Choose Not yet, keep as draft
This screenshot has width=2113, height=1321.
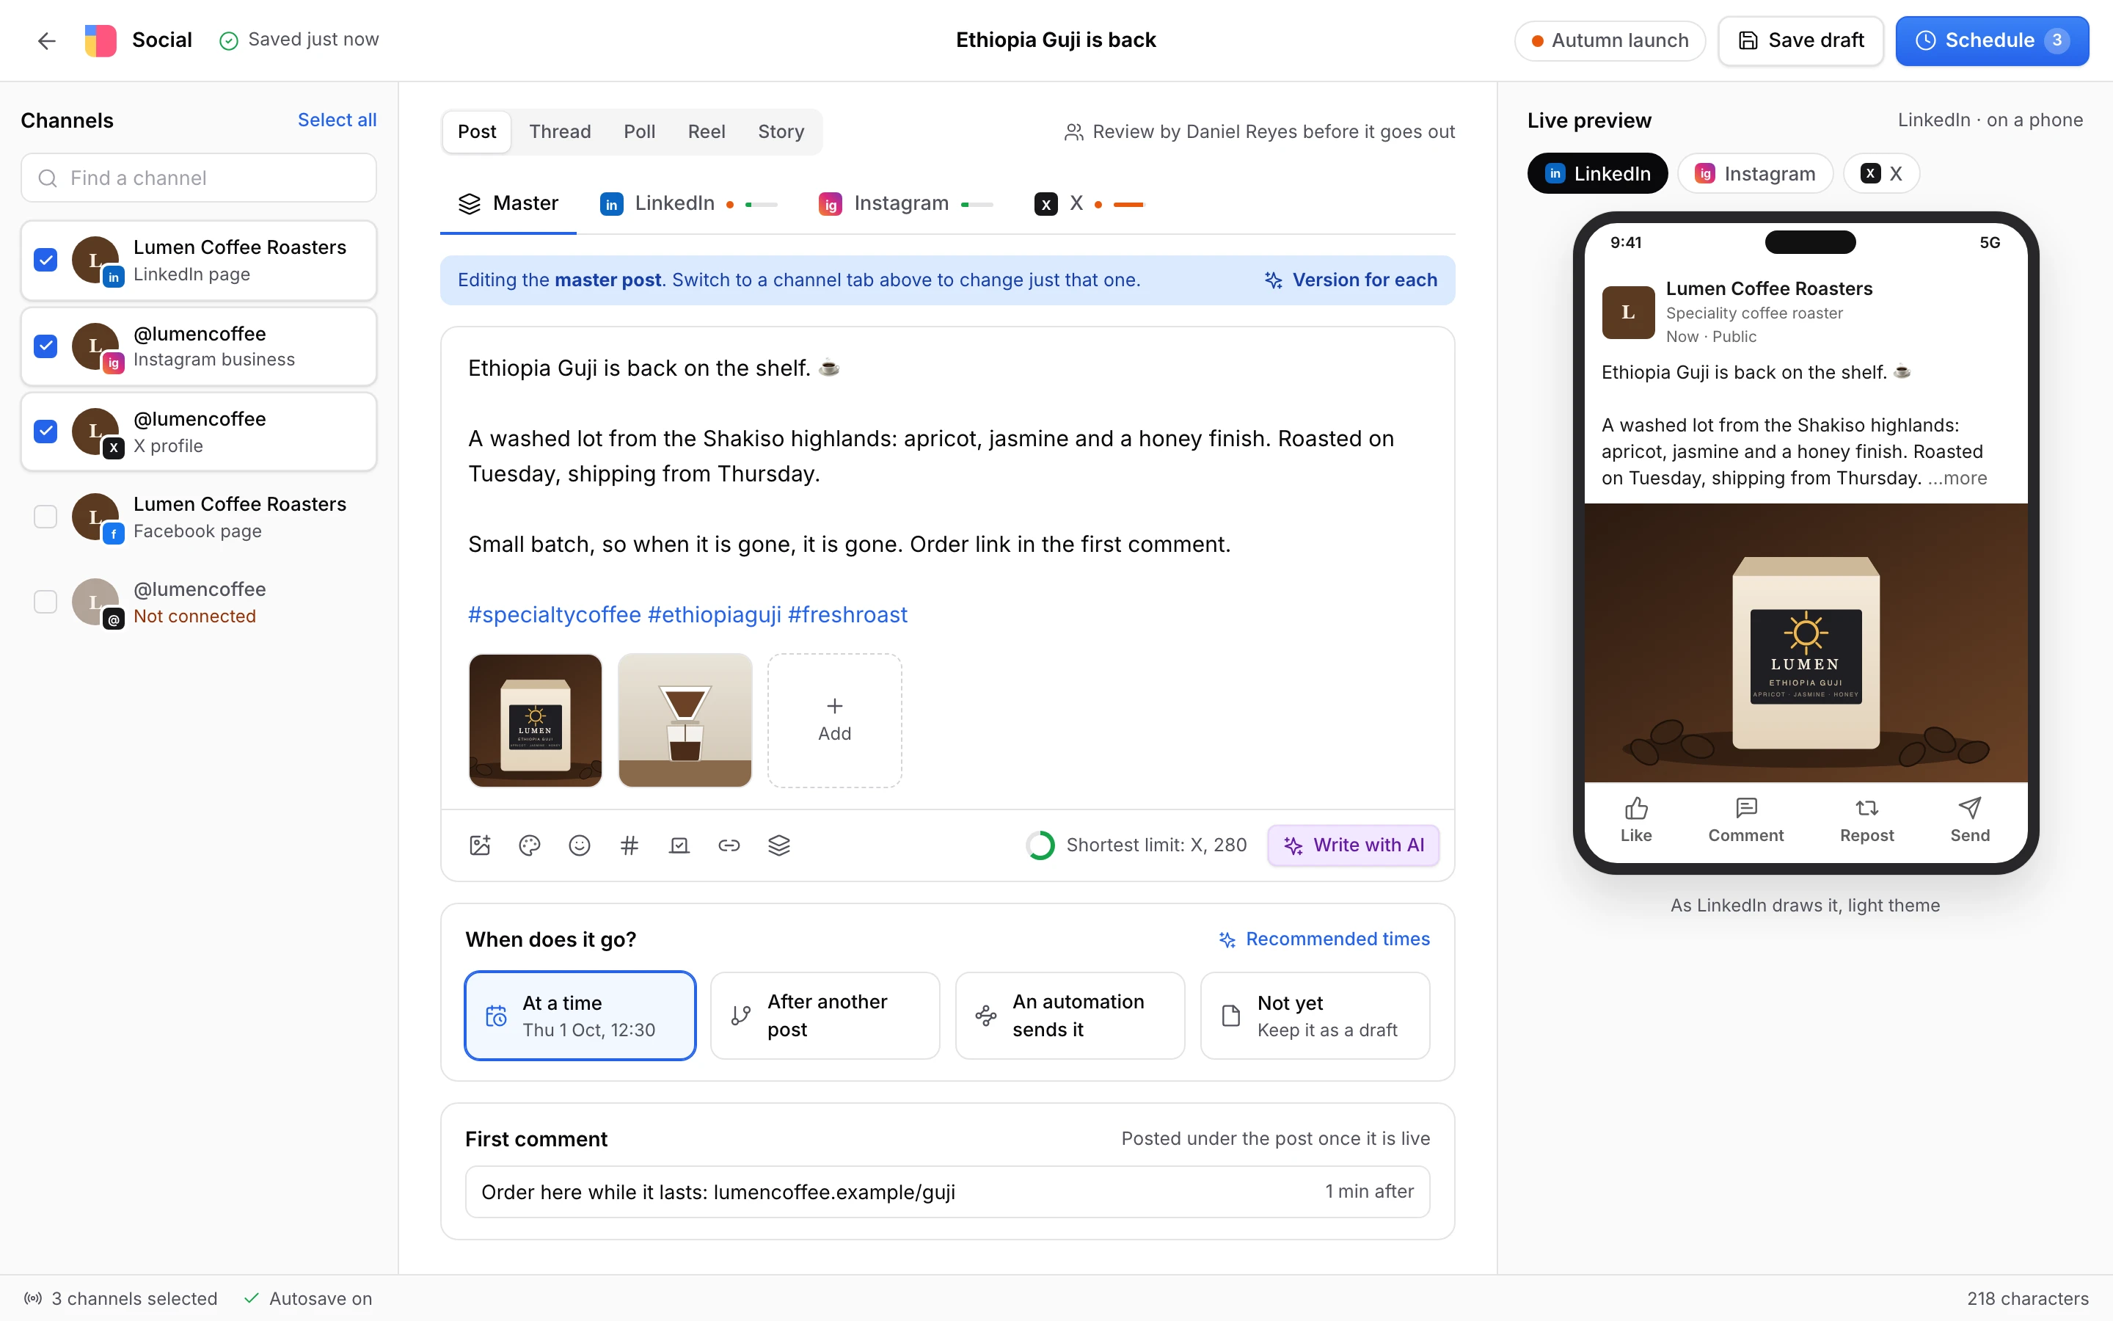1315,1015
